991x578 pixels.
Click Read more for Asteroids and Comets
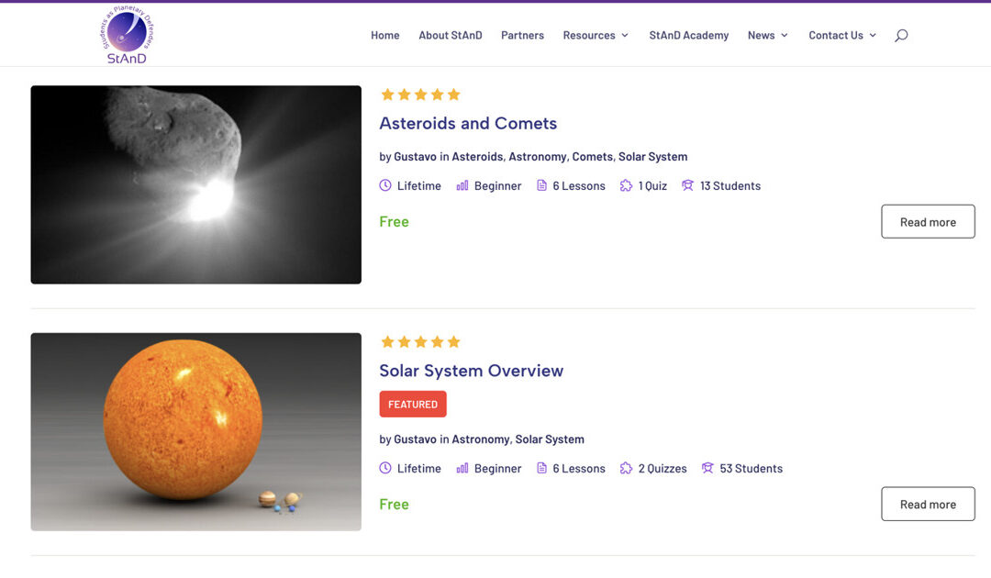point(928,222)
